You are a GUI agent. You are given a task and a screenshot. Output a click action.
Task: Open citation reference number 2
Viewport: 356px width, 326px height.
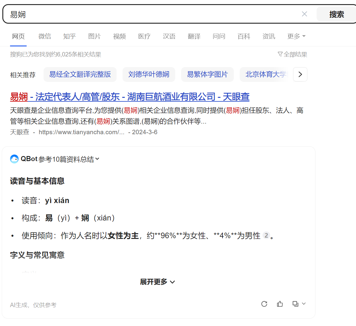[x=266, y=236]
